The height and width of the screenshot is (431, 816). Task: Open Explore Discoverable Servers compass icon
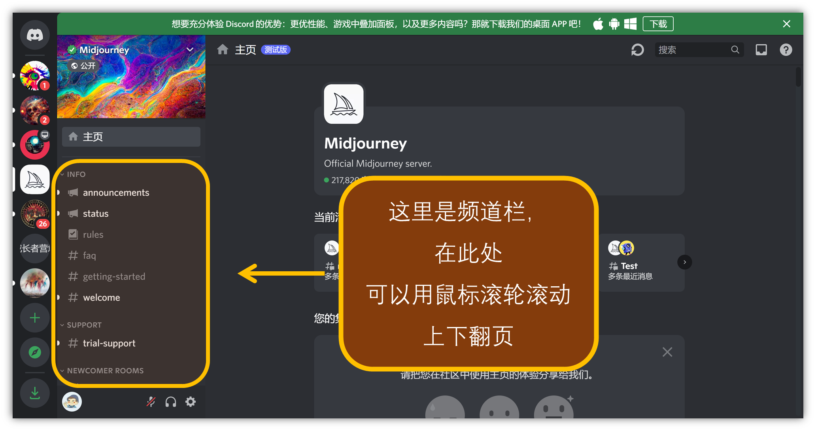(35, 352)
